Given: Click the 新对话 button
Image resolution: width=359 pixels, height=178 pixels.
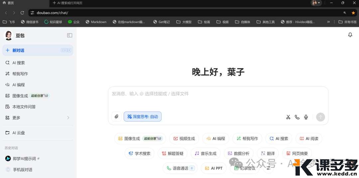Looking at the screenshot, I should (x=38, y=50).
